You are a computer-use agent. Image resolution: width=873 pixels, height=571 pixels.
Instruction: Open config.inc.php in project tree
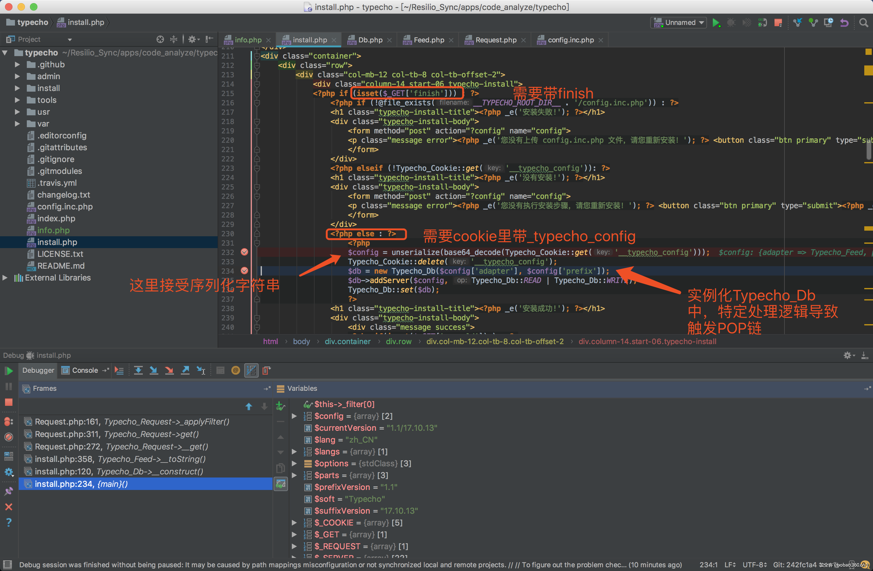click(65, 206)
